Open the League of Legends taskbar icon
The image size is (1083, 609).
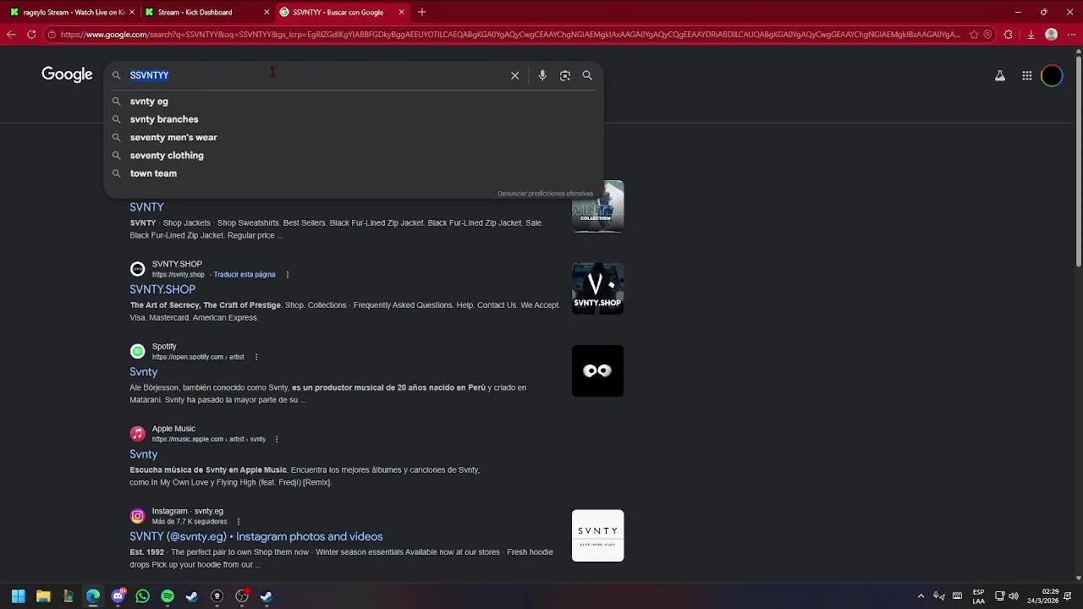tap(68, 596)
